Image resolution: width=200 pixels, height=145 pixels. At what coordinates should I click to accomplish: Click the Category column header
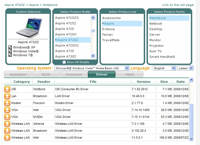pyautogui.click(x=22, y=82)
